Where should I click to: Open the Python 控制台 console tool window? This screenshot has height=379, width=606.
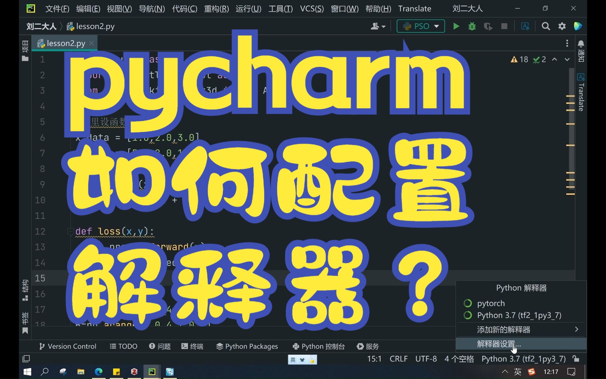319,346
